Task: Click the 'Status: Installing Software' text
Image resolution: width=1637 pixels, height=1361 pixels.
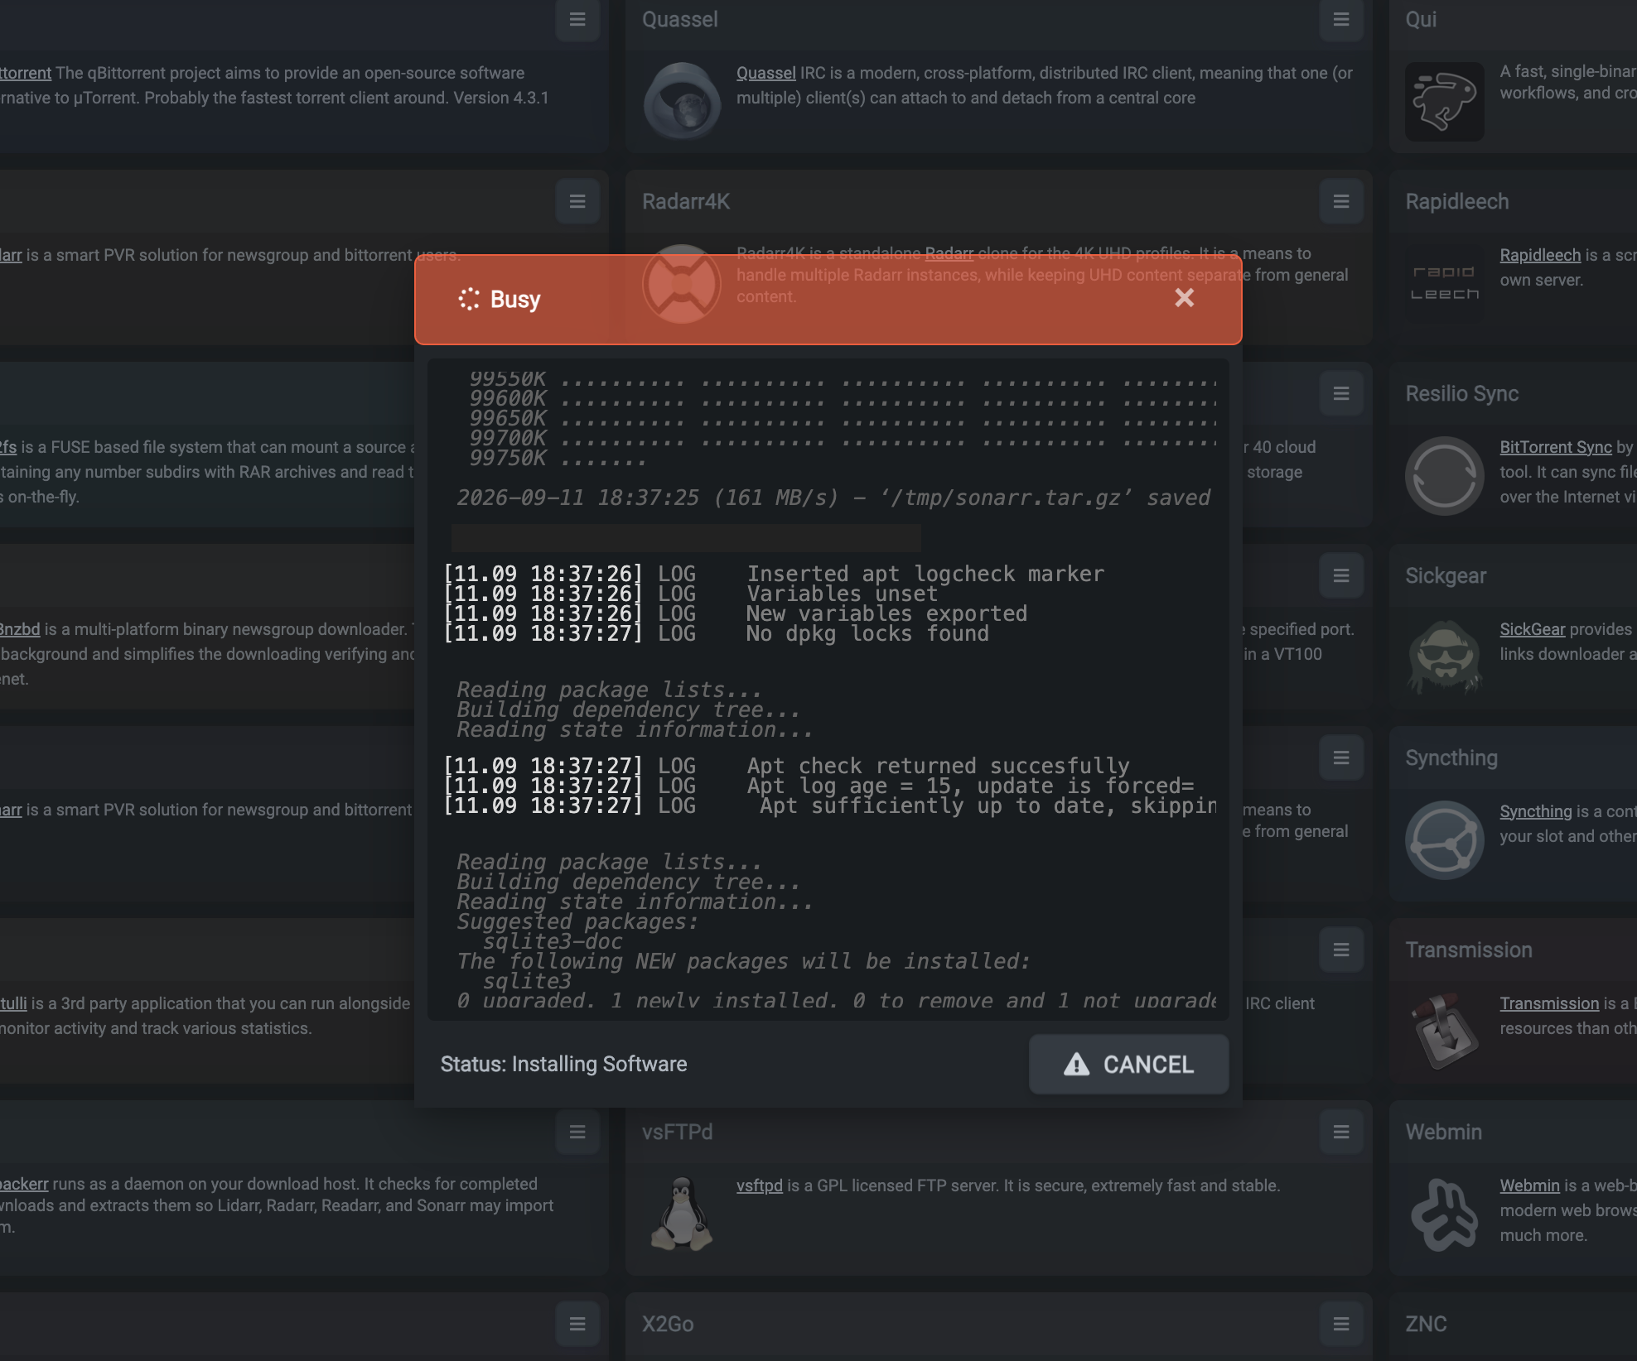Action: point(563,1064)
